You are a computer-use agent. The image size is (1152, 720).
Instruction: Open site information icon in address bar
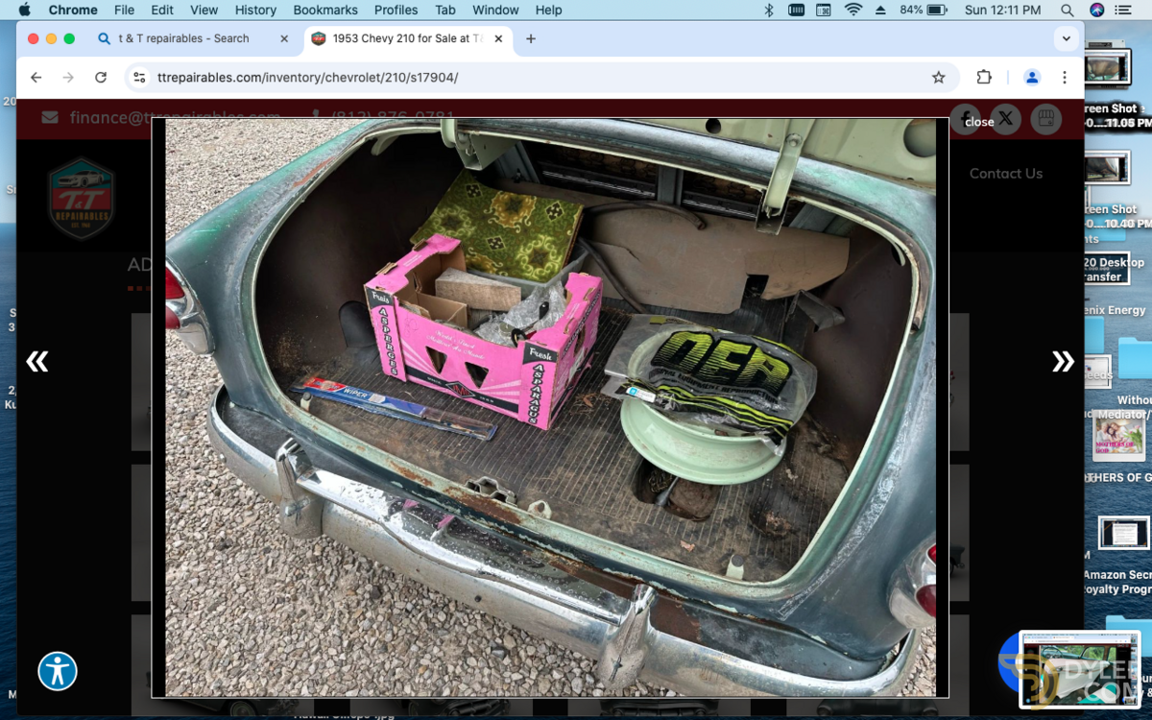pyautogui.click(x=139, y=77)
